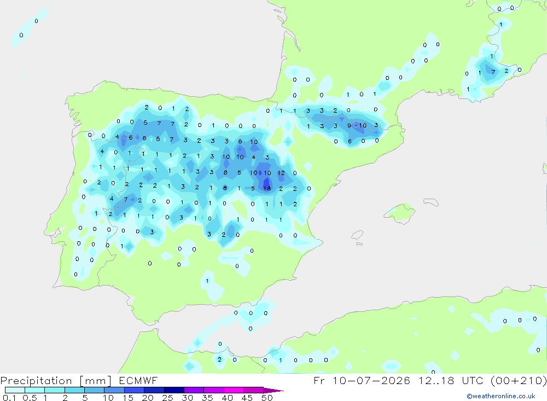Click legend scale label 0.5

30,398
